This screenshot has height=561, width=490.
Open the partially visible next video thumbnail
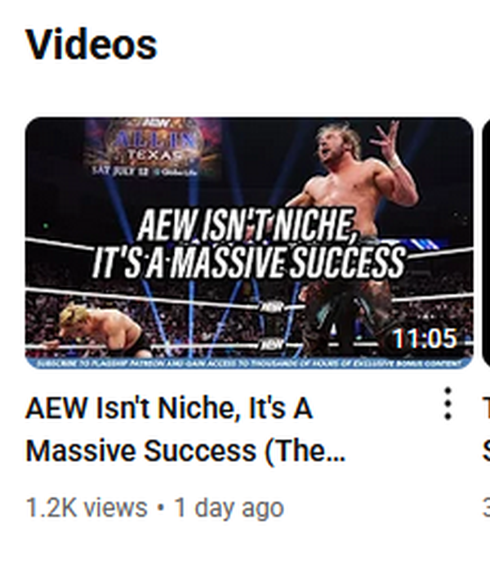tap(486, 243)
